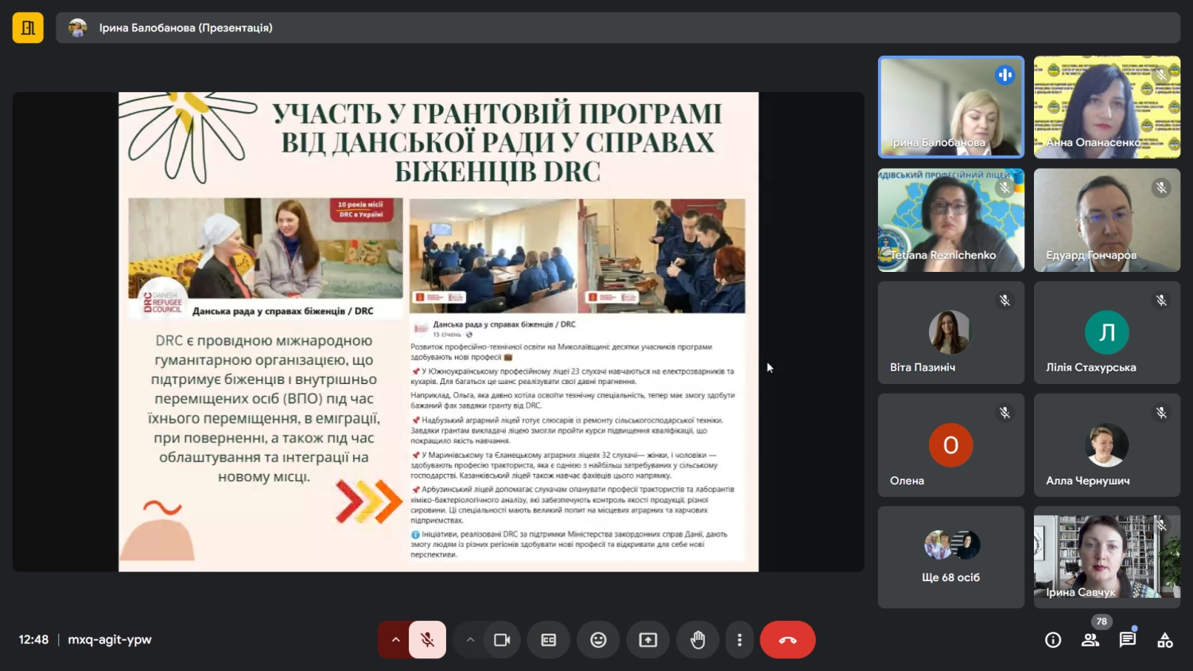This screenshot has height=671, width=1193.
Task: Click the 12:48 clock text
Action: tap(33, 639)
